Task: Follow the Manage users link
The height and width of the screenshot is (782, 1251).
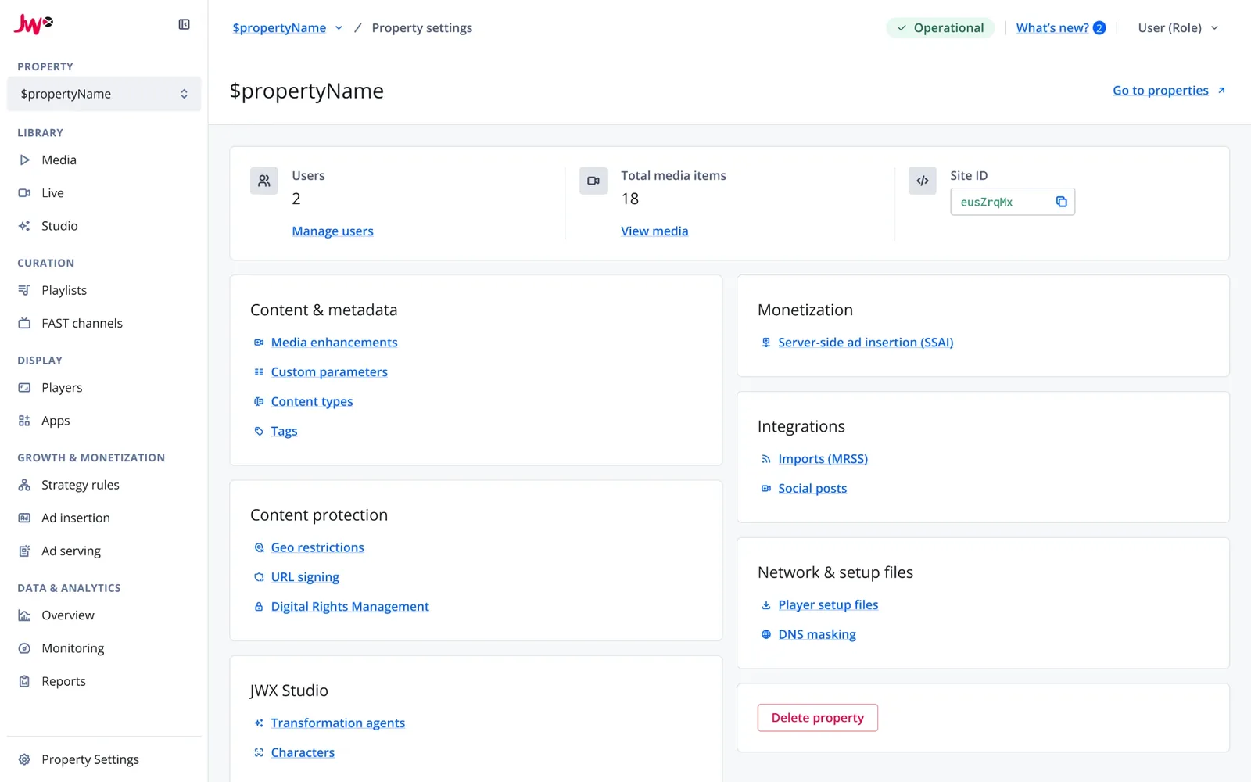Action: pyautogui.click(x=332, y=231)
